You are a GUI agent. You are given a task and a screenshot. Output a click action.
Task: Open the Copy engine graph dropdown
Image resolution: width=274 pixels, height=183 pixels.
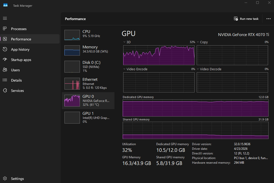coord(198,42)
